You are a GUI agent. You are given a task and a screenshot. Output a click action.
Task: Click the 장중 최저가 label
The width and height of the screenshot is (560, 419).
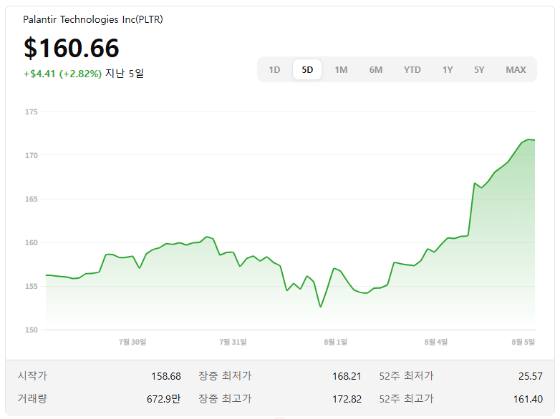click(x=225, y=375)
